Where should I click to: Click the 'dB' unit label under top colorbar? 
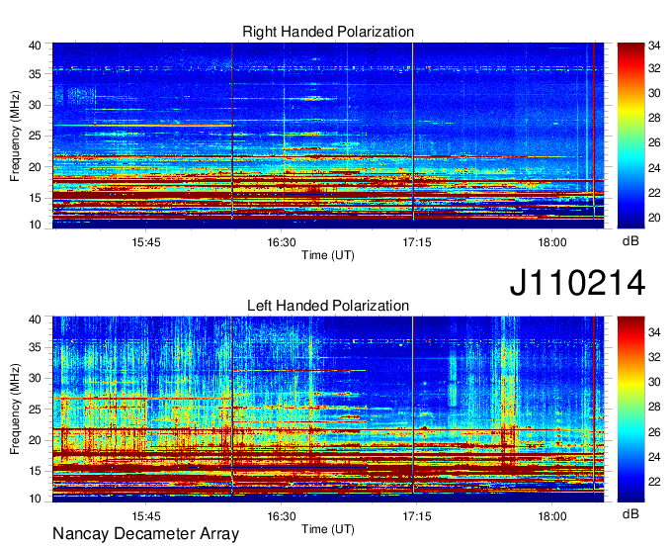coord(630,241)
